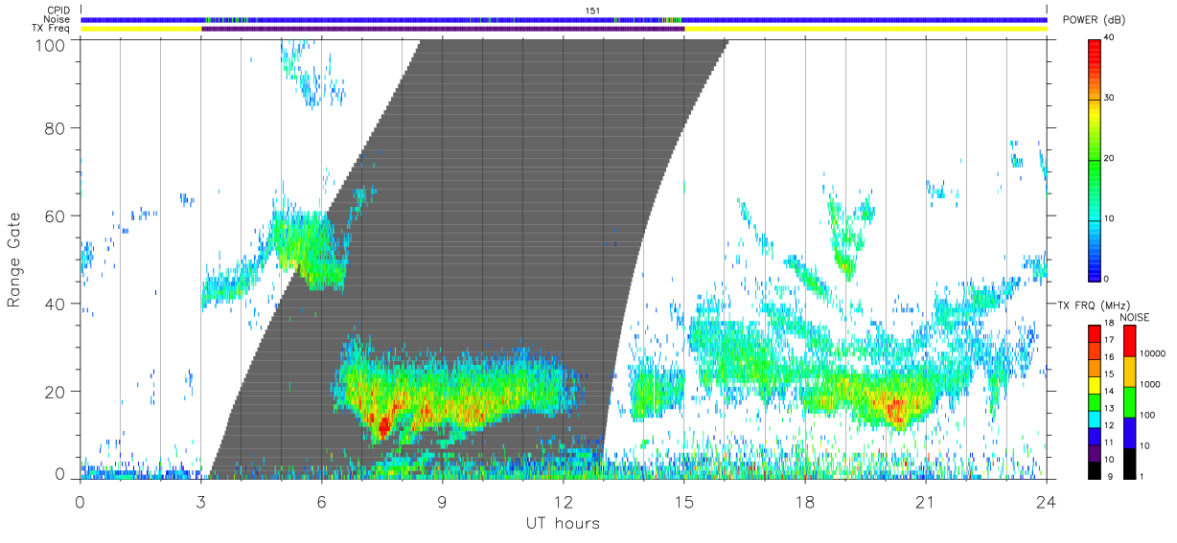
Task: Select the purple segment of the TX Freq strip
Action: (443, 29)
